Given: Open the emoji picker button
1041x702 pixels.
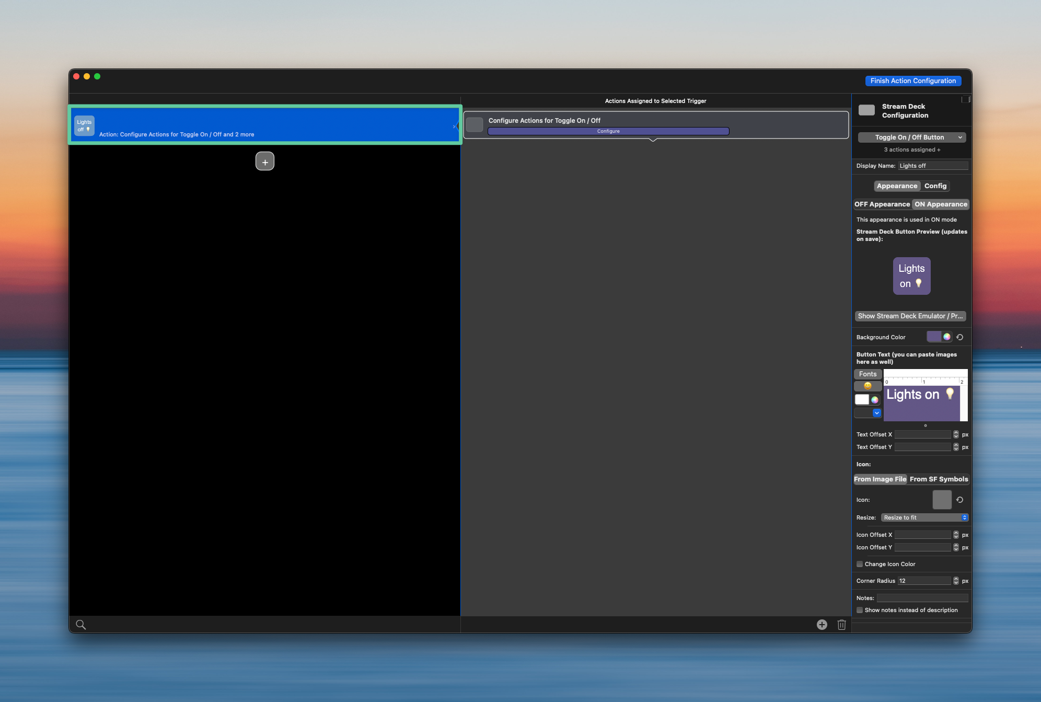Looking at the screenshot, I should 867,386.
